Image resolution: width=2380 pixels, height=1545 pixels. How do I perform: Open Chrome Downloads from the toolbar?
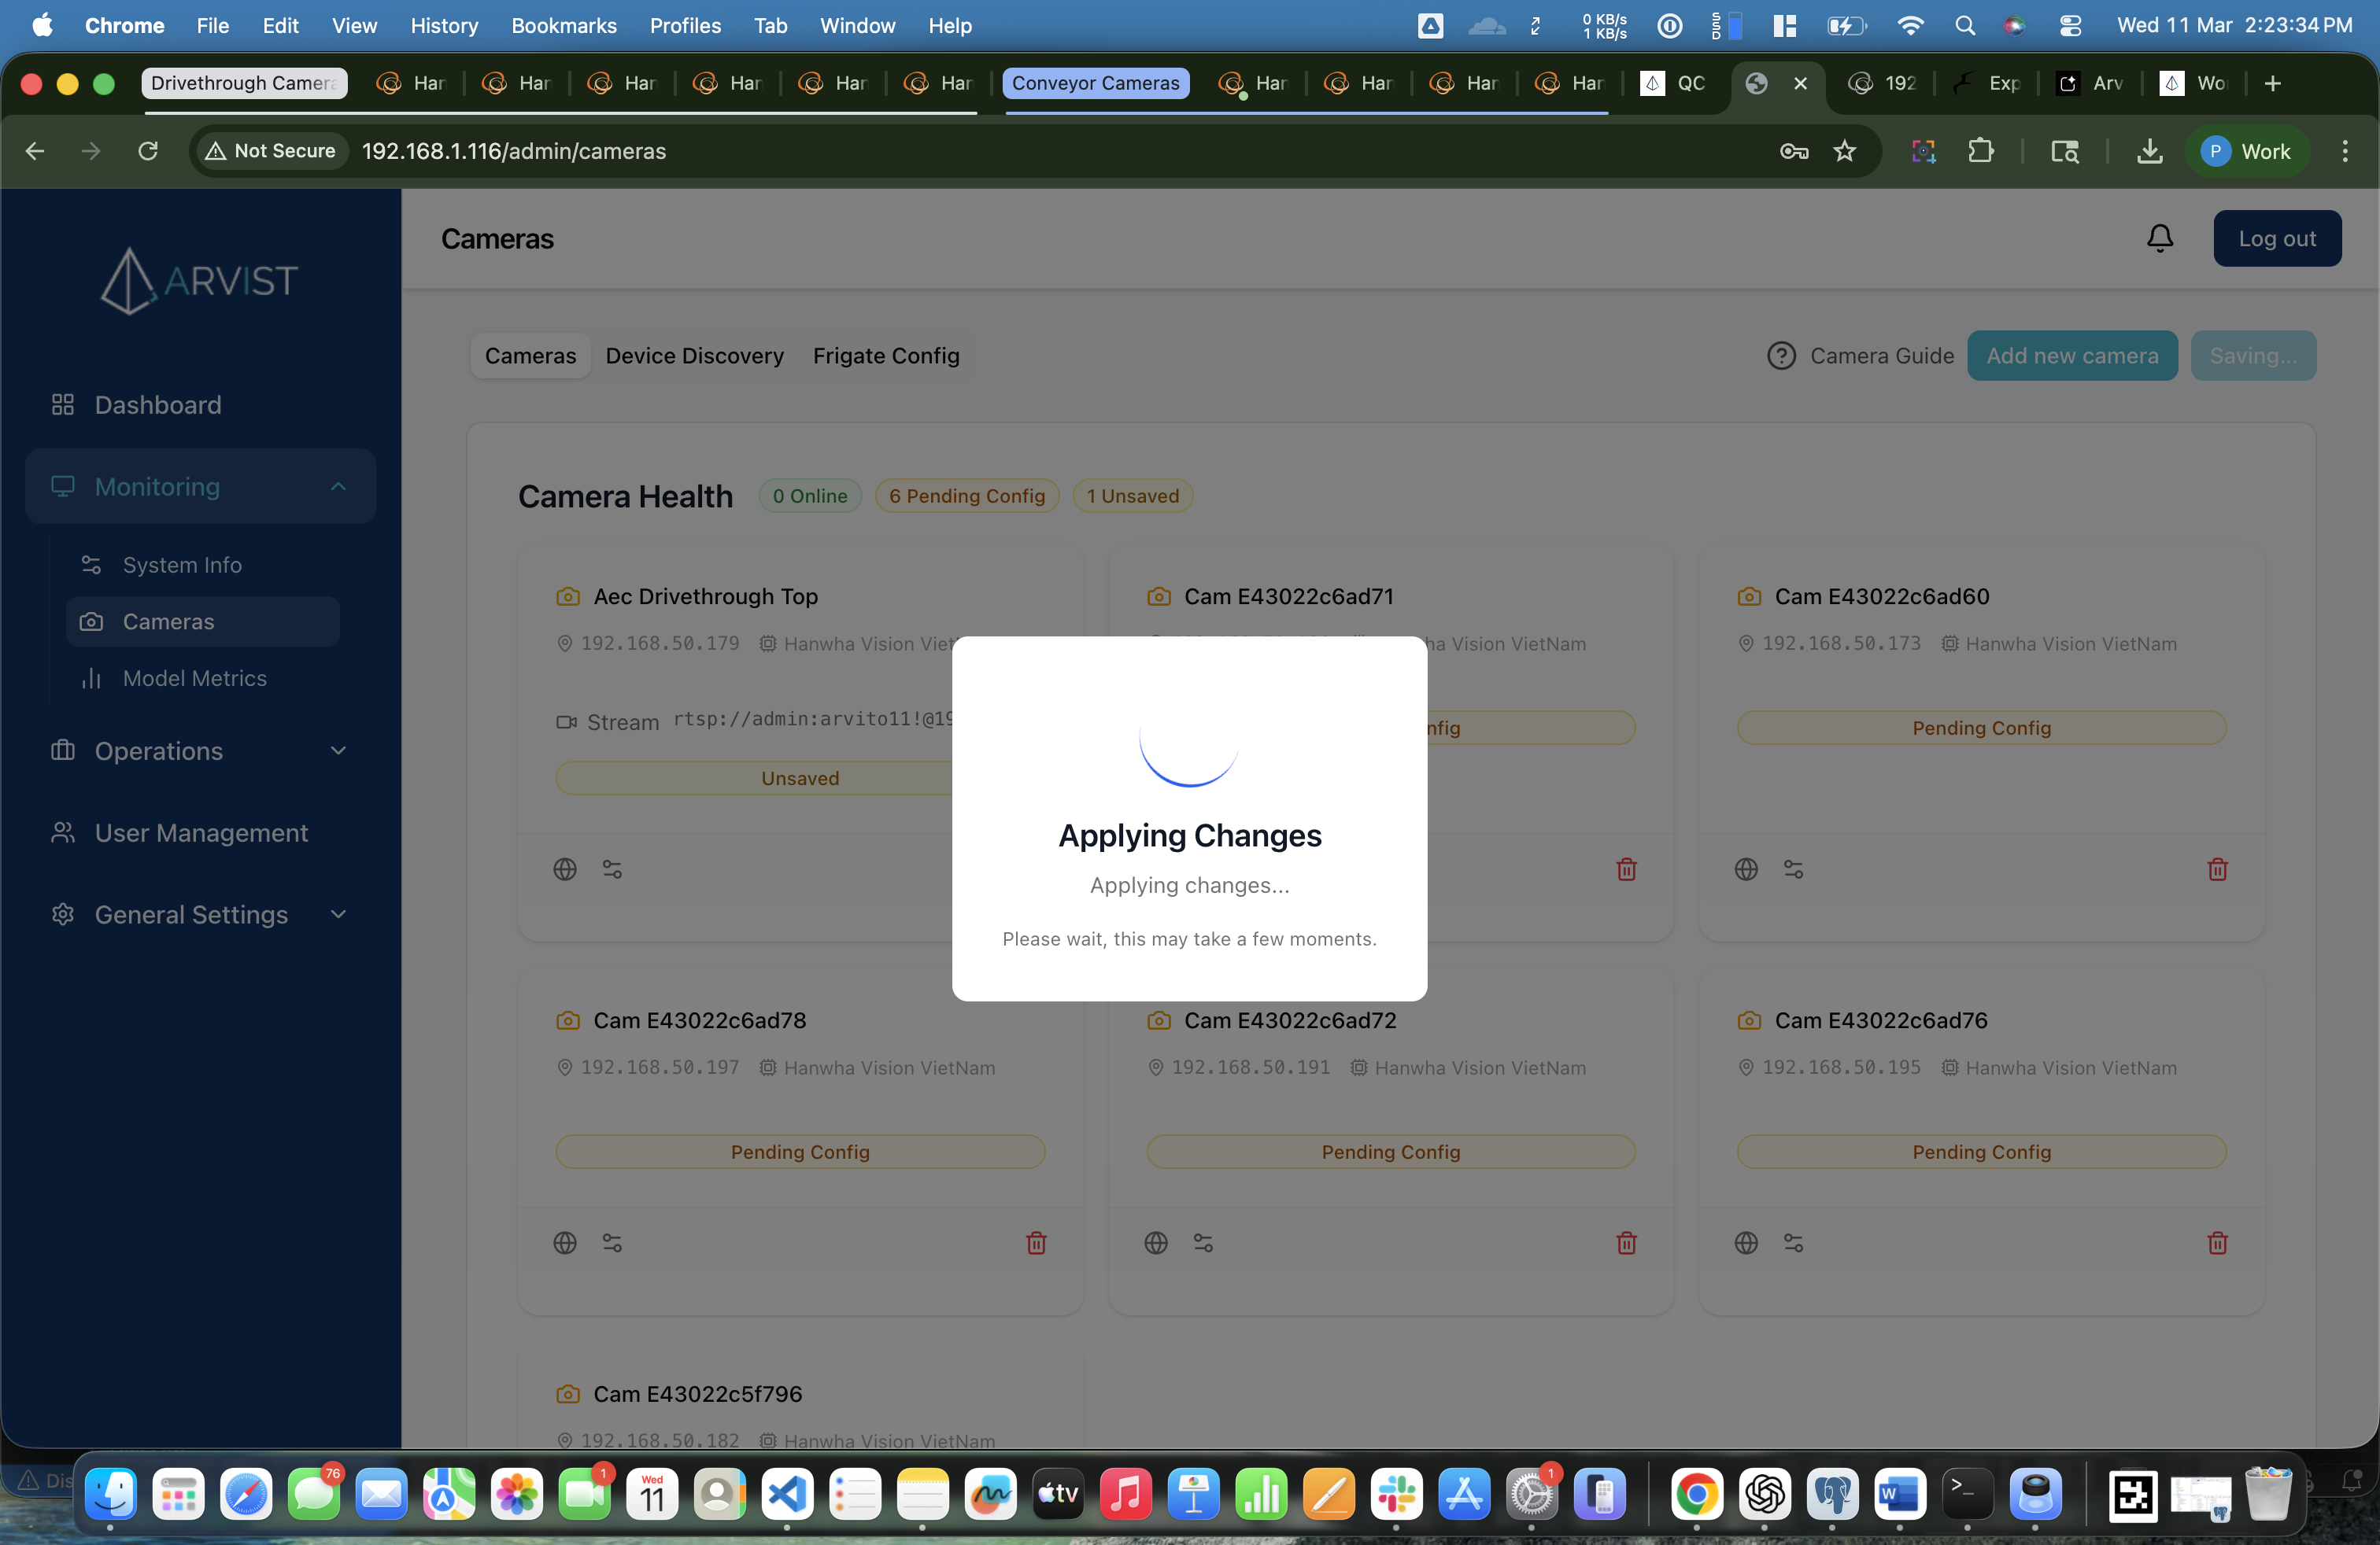point(2149,151)
